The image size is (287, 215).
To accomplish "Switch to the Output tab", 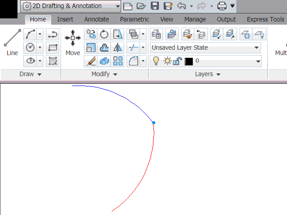I will (226, 19).
